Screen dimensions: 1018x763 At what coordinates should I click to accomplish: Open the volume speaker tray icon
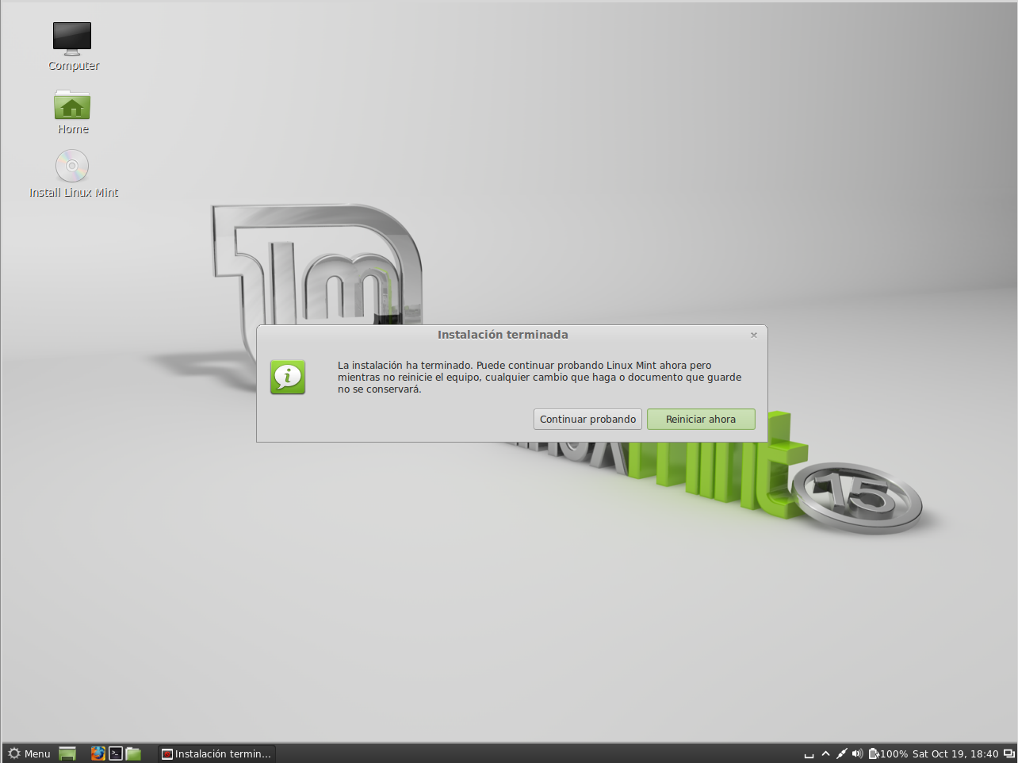tap(857, 753)
